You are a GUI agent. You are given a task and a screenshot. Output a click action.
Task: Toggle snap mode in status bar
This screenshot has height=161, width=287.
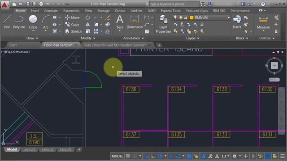(x=135, y=156)
